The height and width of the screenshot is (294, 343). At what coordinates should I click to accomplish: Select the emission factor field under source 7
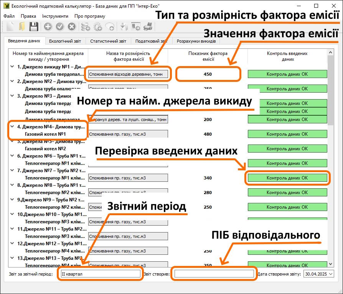(x=128, y=178)
